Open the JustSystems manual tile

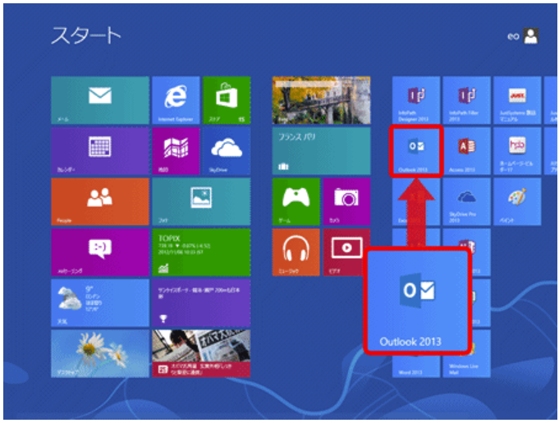[517, 100]
